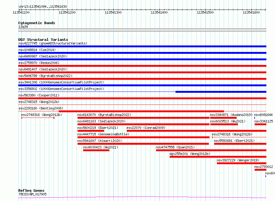The height and width of the screenshot is (201, 275).
Task: Select the blue bar under nsv1048814
Action: [142, 53]
